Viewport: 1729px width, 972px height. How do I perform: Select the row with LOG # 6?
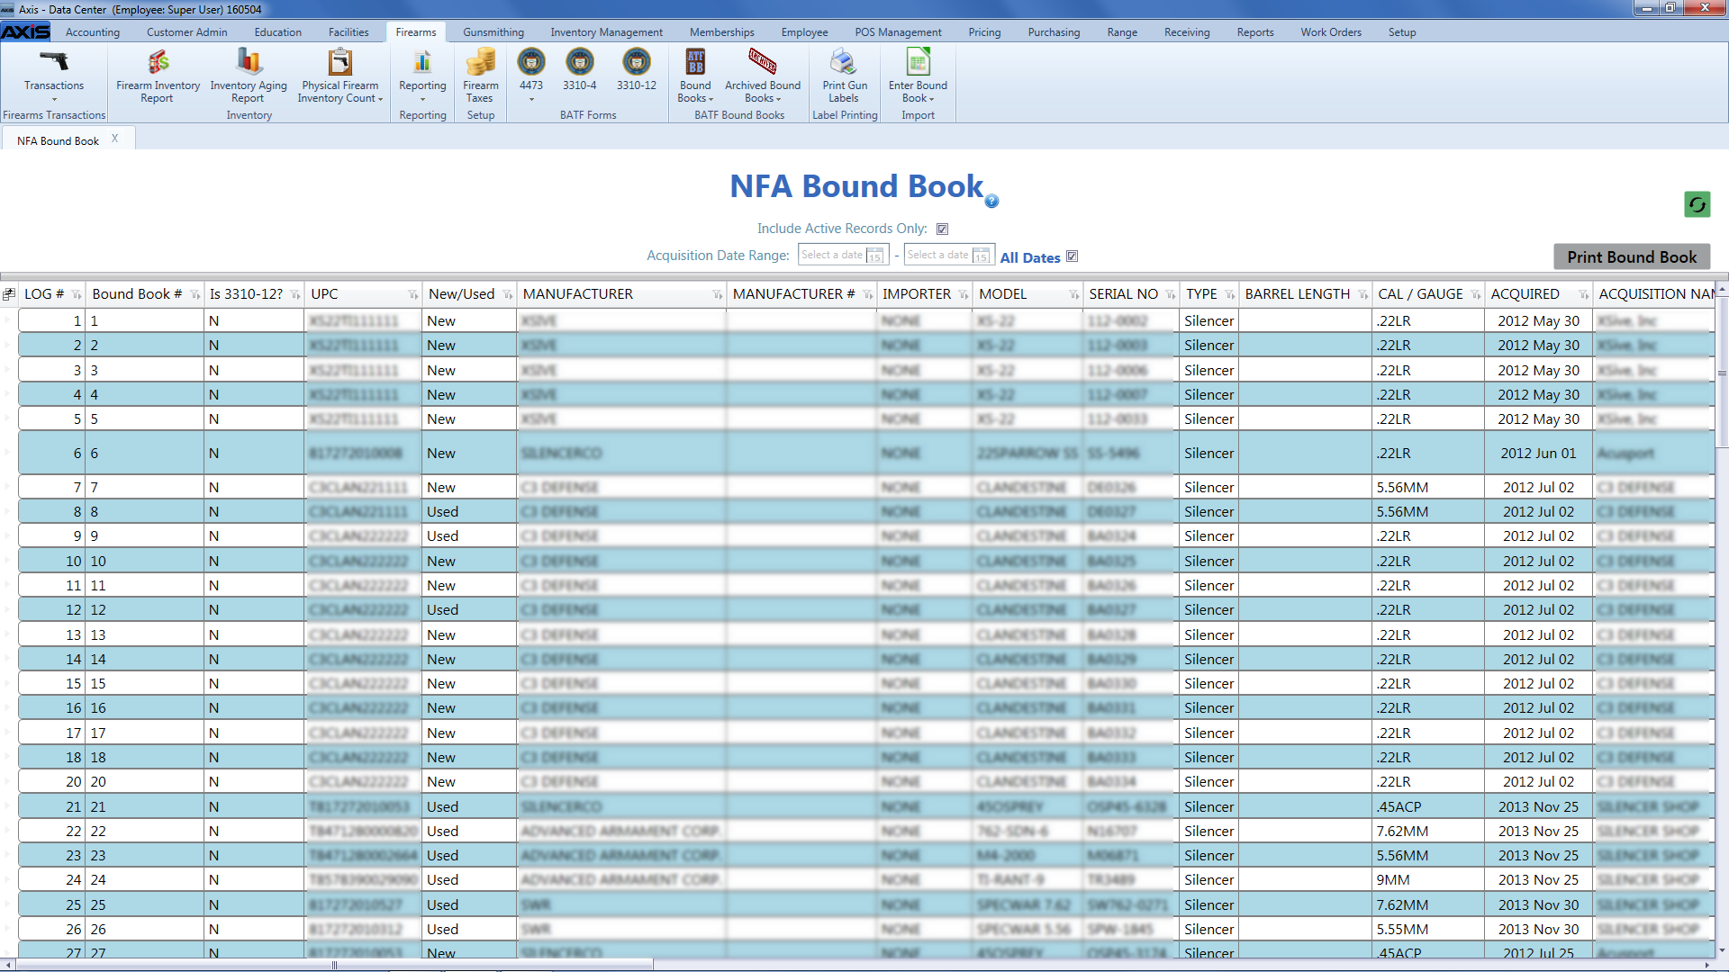(864, 454)
